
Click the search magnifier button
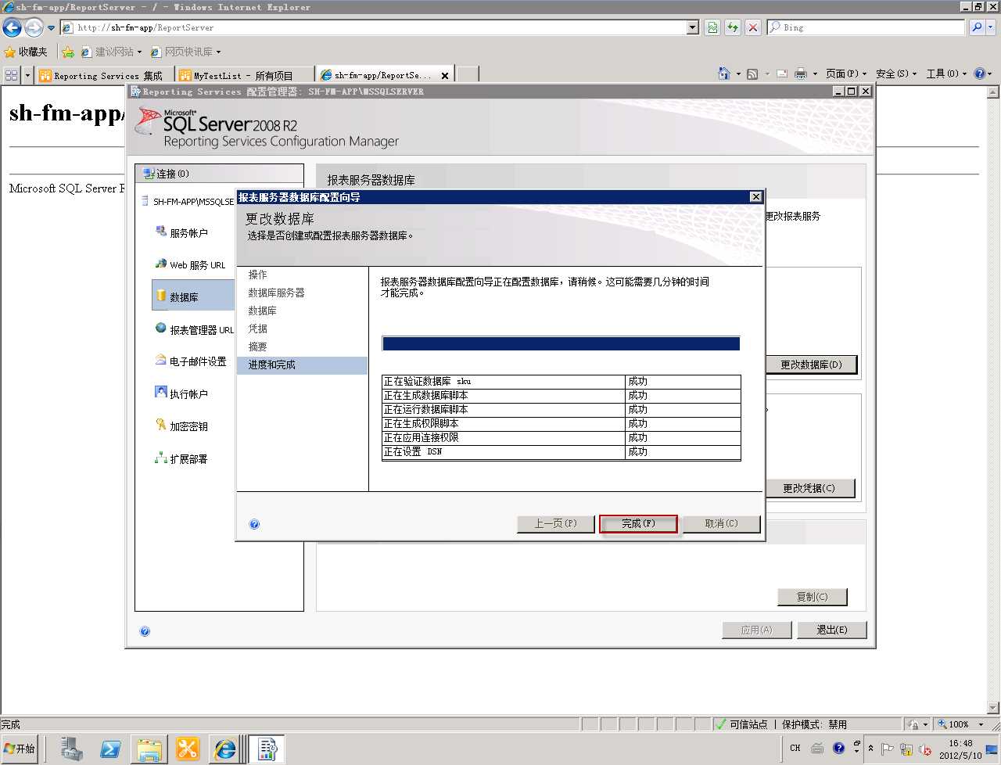pyautogui.click(x=977, y=27)
